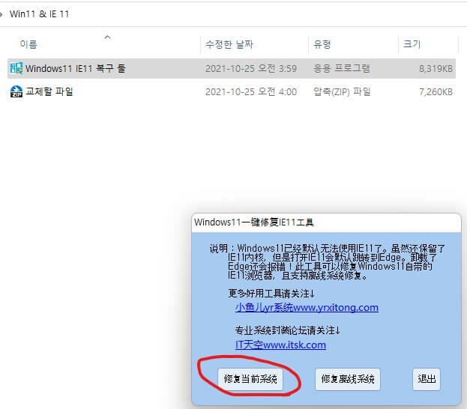Viewport: 467px width, 409px height.
Task: Click the 오전 3:59 modified date cell
Action: 251,69
